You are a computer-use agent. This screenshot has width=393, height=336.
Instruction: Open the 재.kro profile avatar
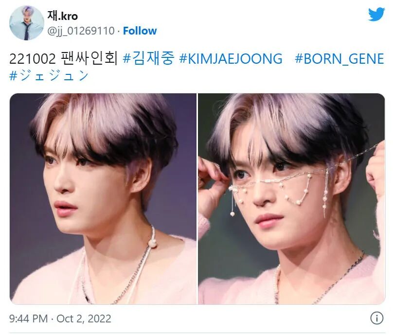tap(27, 23)
